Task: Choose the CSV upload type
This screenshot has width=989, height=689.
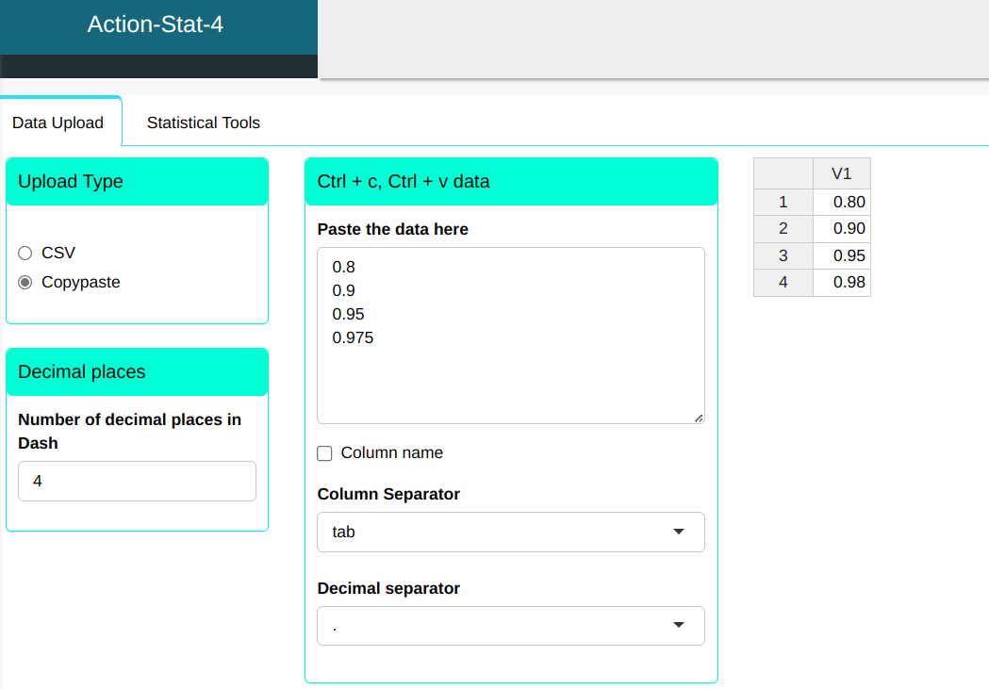Action: [x=25, y=254]
